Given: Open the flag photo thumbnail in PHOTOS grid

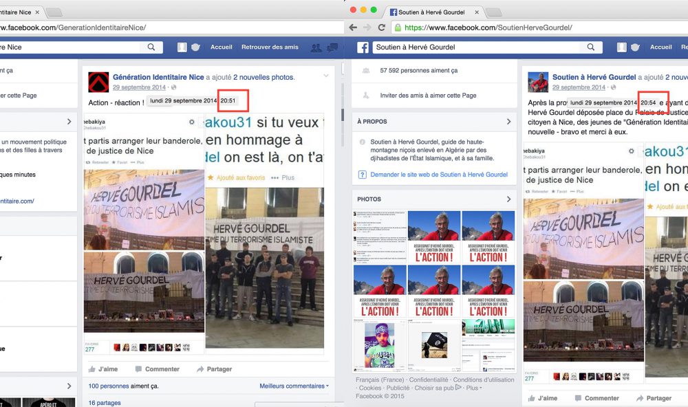Looking at the screenshot, I should [434, 346].
